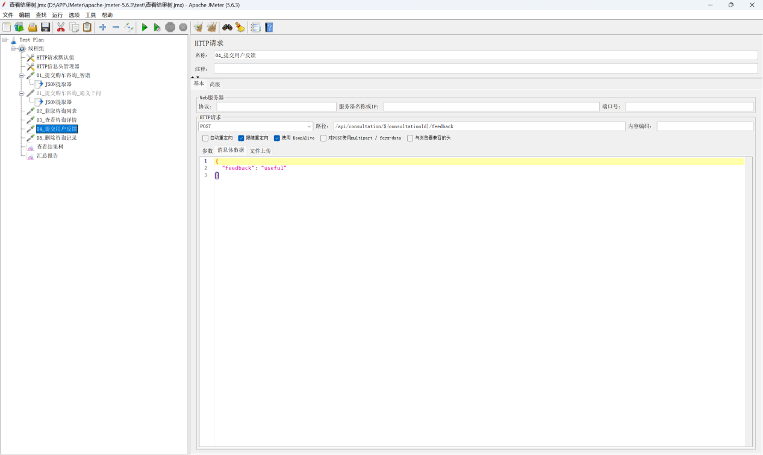This screenshot has height=455, width=763.
Task: Switch to the 文件上传 tab
Action: [260, 150]
